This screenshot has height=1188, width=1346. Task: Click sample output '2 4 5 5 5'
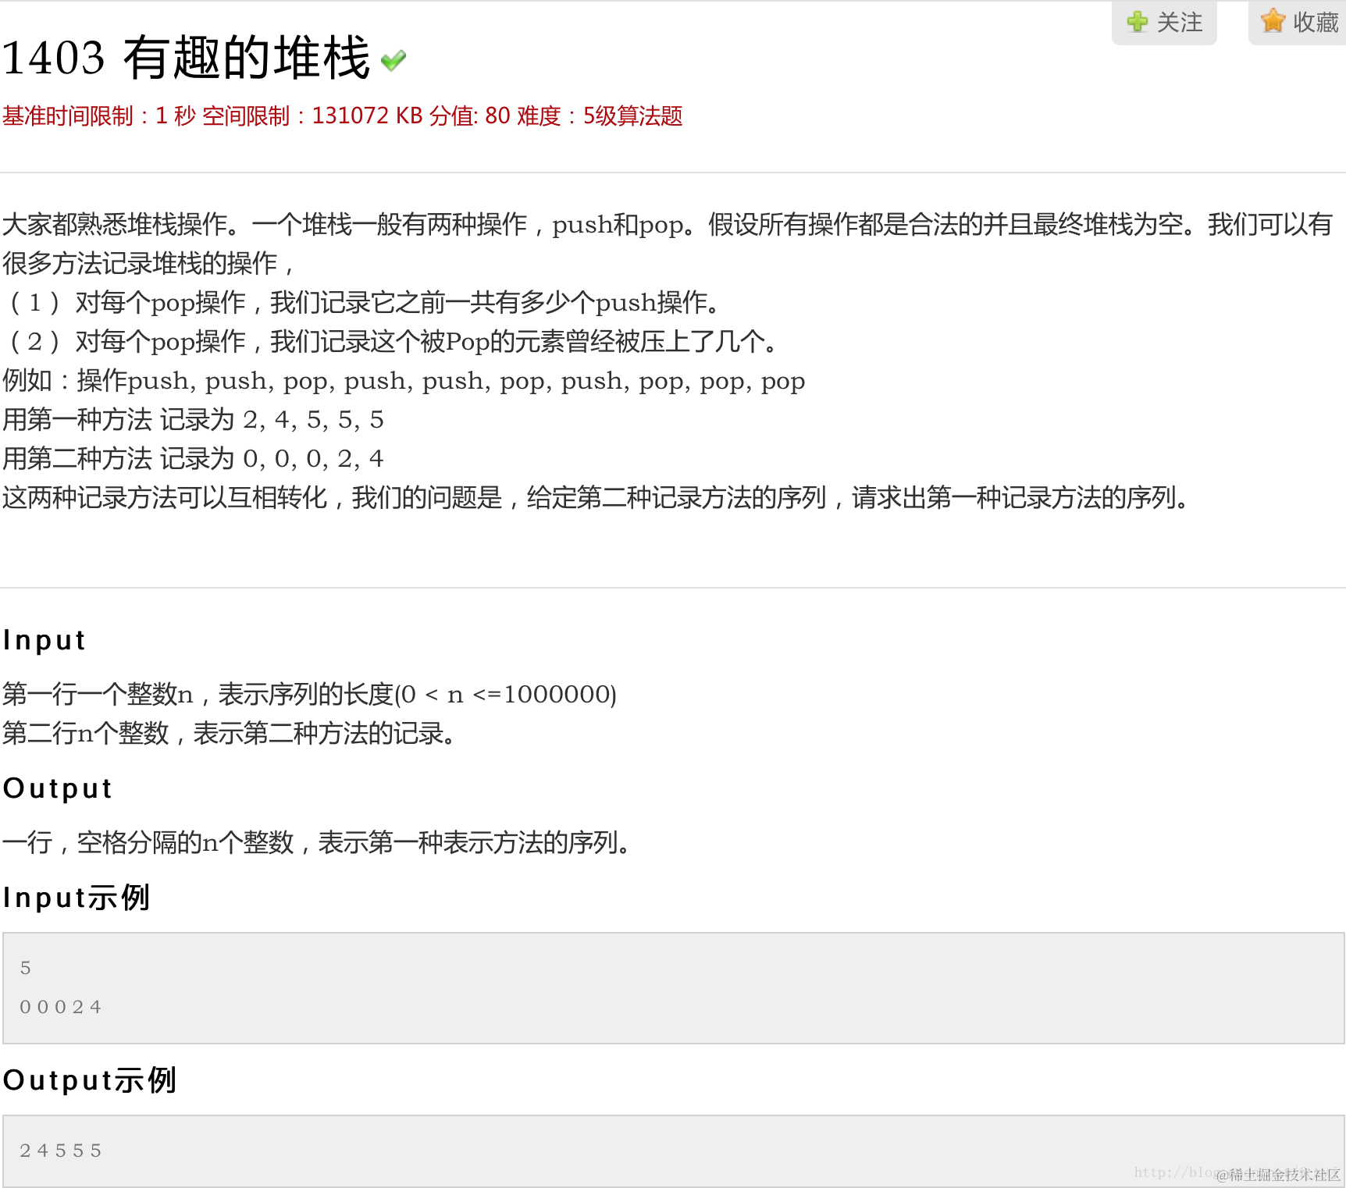pyautogui.click(x=61, y=1151)
